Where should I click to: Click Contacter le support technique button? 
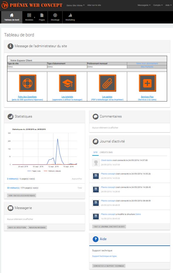tap(109, 266)
